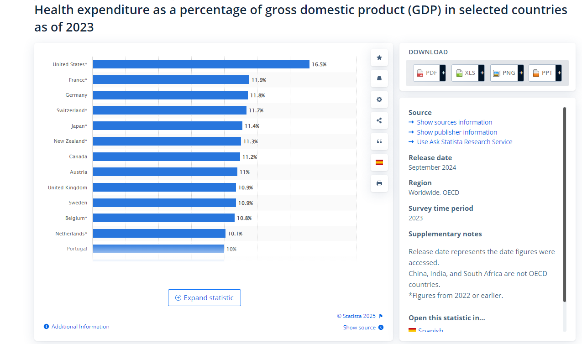This screenshot has width=582, height=344.
Task: Click the bell notification icon
Action: (379, 78)
